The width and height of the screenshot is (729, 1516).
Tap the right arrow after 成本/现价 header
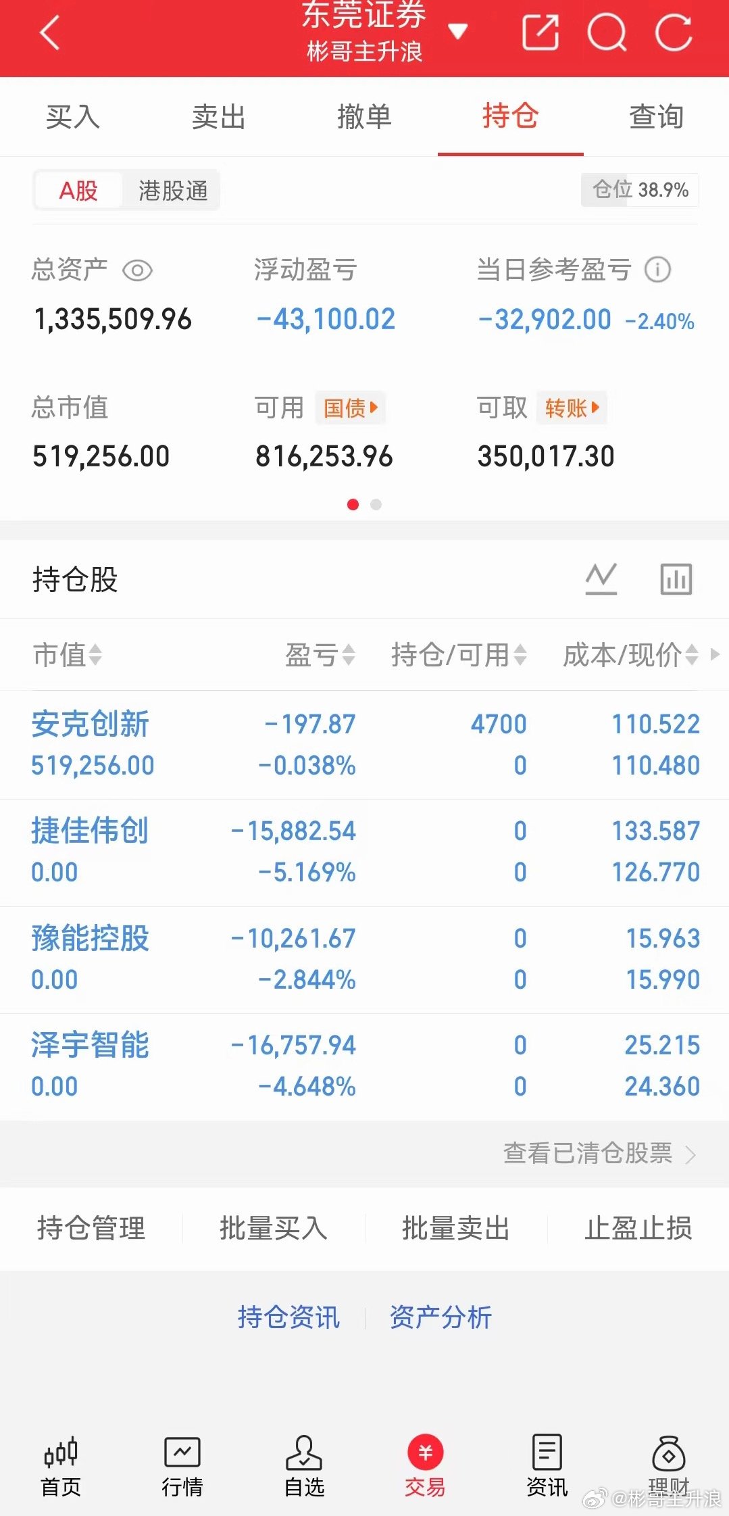715,654
